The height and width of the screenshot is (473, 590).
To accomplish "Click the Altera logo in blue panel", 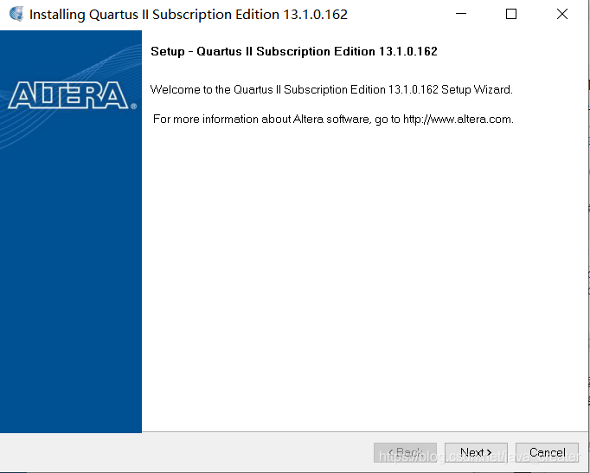I will (72, 95).
